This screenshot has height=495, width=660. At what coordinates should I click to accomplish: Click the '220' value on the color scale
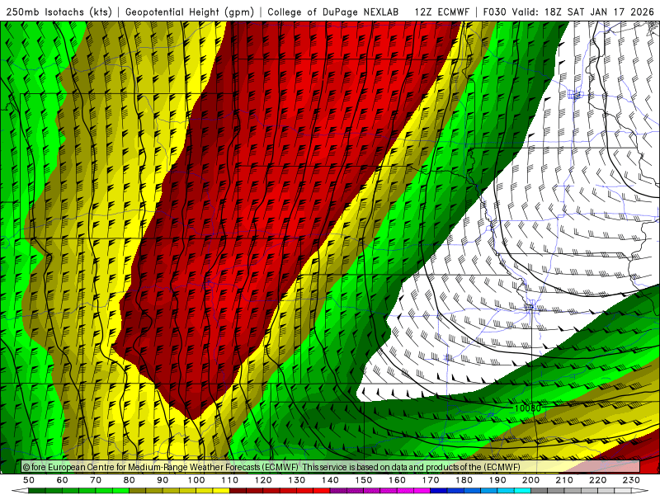[597, 480]
